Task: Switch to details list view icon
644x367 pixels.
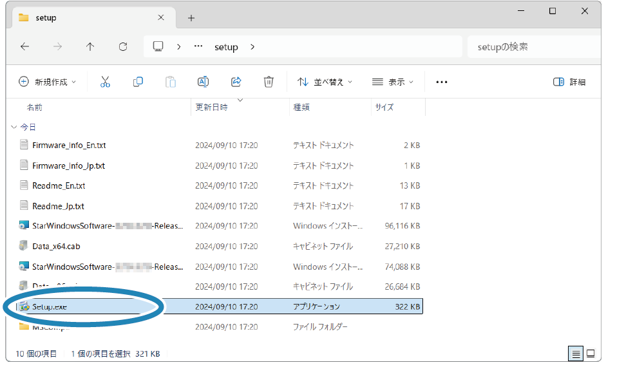Action: coord(576,353)
